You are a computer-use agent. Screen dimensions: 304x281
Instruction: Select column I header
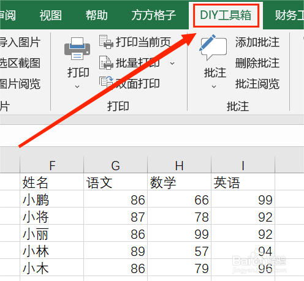click(x=243, y=165)
